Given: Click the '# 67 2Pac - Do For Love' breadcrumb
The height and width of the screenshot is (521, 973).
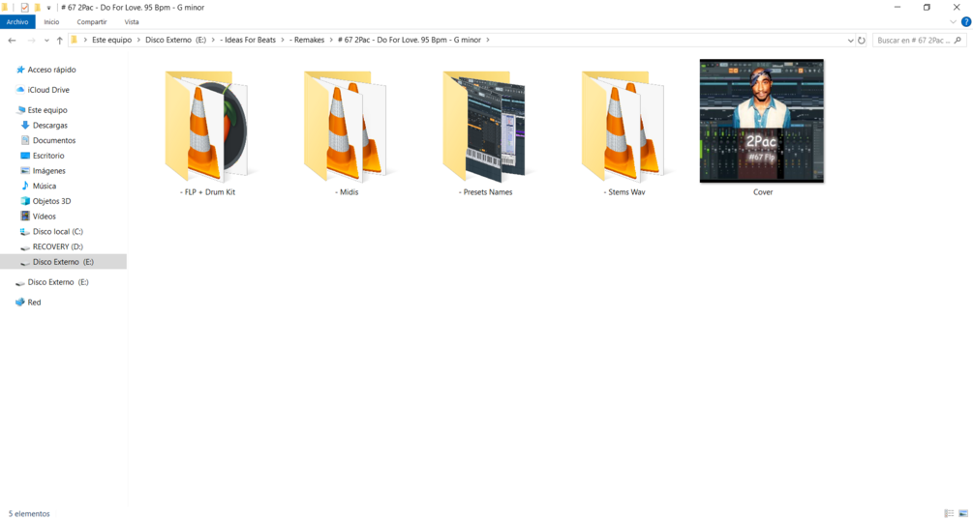Looking at the screenshot, I should coord(409,40).
